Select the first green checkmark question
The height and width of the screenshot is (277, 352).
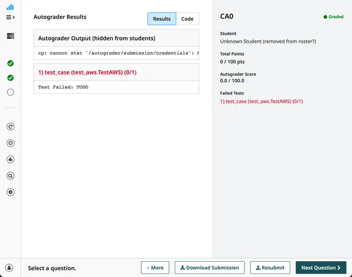tap(11, 63)
